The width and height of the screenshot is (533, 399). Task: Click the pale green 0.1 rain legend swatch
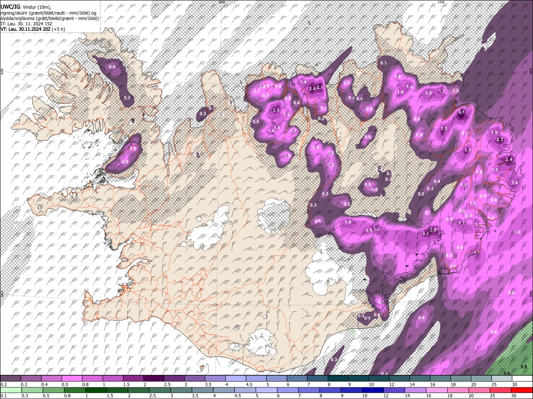11,390
